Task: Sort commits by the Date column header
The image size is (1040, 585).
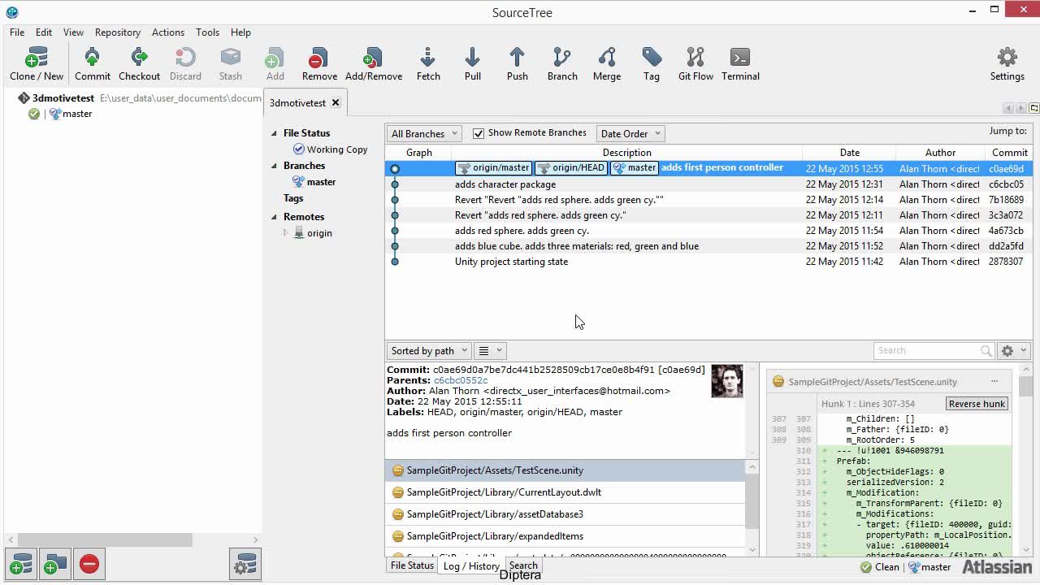Action: (849, 153)
